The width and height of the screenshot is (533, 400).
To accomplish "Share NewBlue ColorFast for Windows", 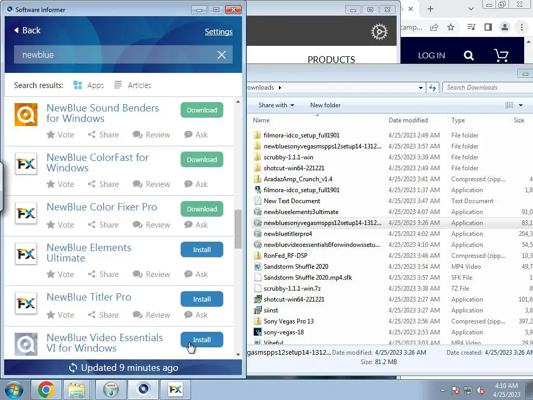I will click(x=104, y=184).
